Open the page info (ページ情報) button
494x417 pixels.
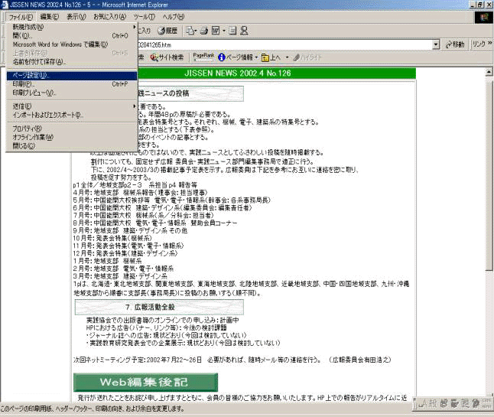tap(237, 57)
